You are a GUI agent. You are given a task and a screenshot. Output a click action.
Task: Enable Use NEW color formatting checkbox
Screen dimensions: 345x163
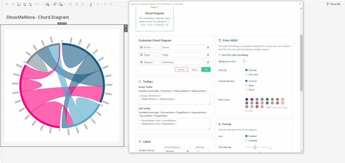pos(220,55)
